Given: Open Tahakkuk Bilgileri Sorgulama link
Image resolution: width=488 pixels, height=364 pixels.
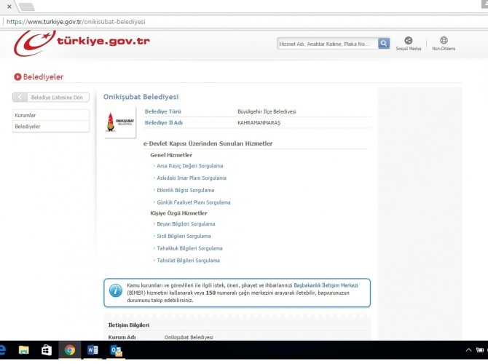Looking at the screenshot, I should pyautogui.click(x=189, y=248).
